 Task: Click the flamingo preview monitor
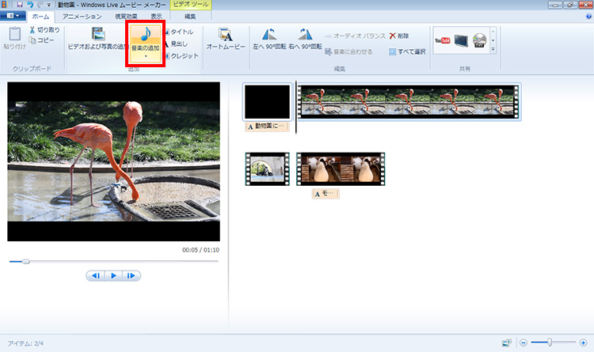coord(113,161)
